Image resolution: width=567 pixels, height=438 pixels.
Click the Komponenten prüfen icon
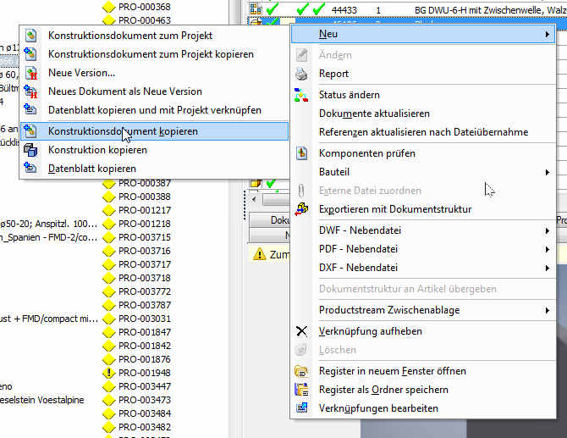[302, 153]
